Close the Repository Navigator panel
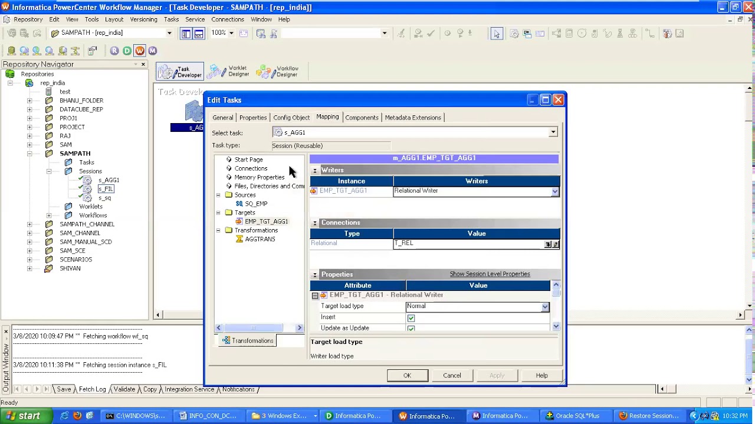The width and height of the screenshot is (755, 424). (x=143, y=64)
